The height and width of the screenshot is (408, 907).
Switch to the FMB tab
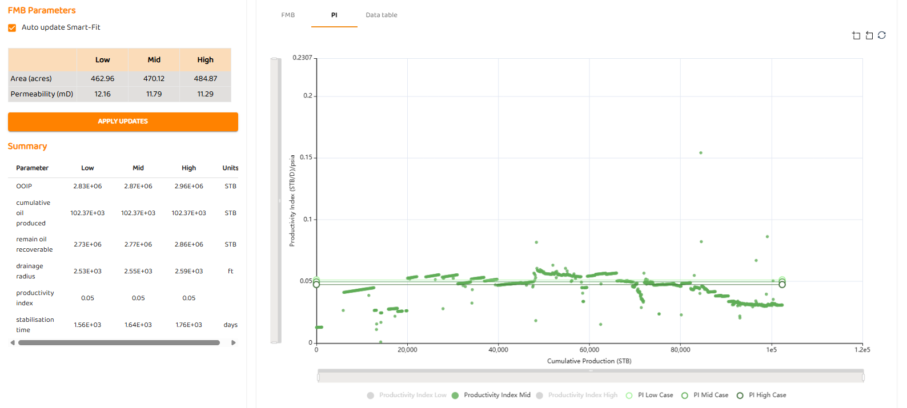288,15
